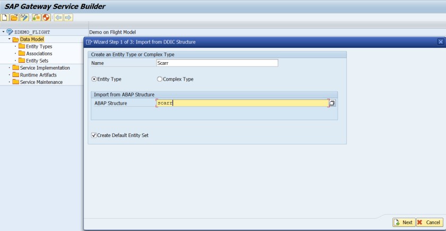The image size is (446, 231).
Task: Toggle Display/Change pencil glasses icon
Action: (24, 18)
